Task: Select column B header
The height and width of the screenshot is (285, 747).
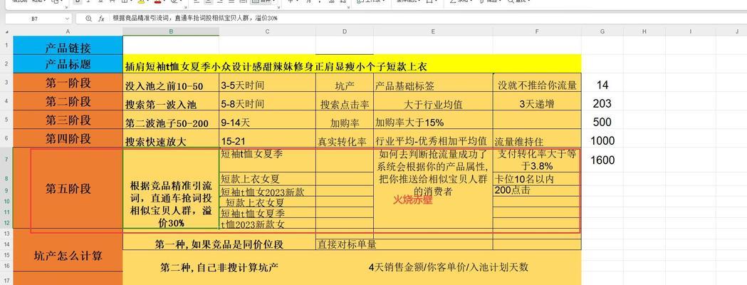Action: [x=171, y=31]
